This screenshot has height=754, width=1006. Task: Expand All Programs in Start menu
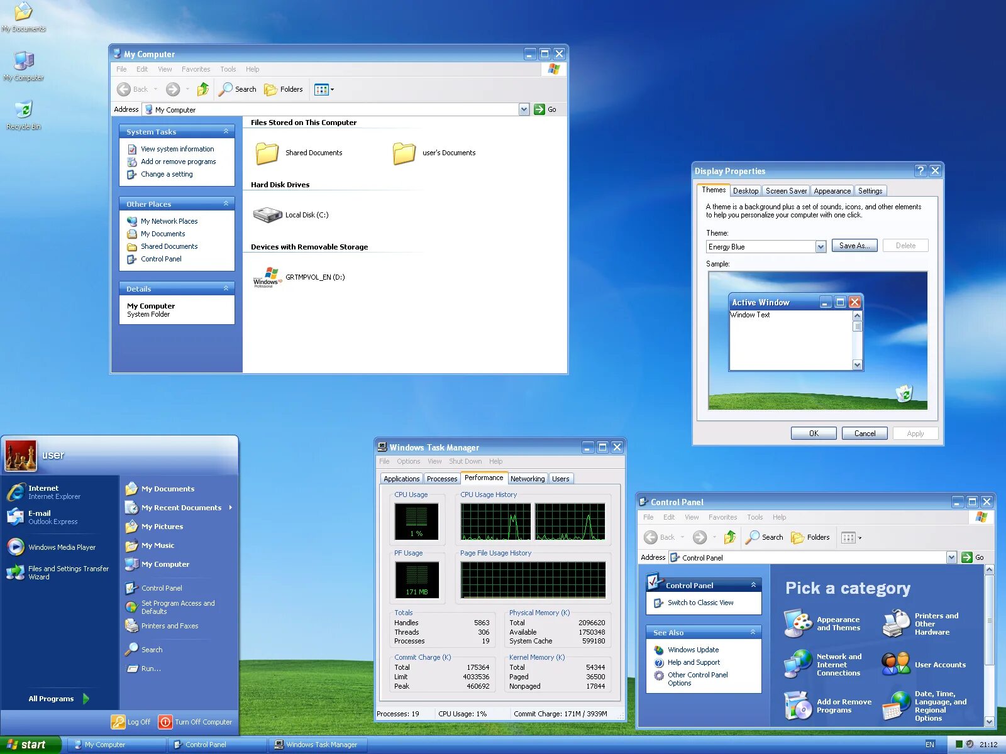tap(58, 699)
